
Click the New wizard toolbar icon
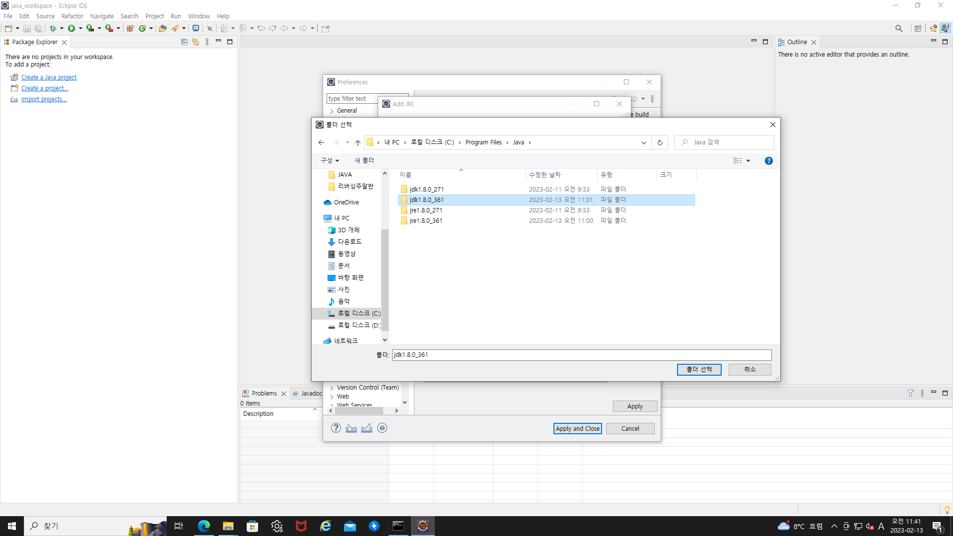point(8,28)
